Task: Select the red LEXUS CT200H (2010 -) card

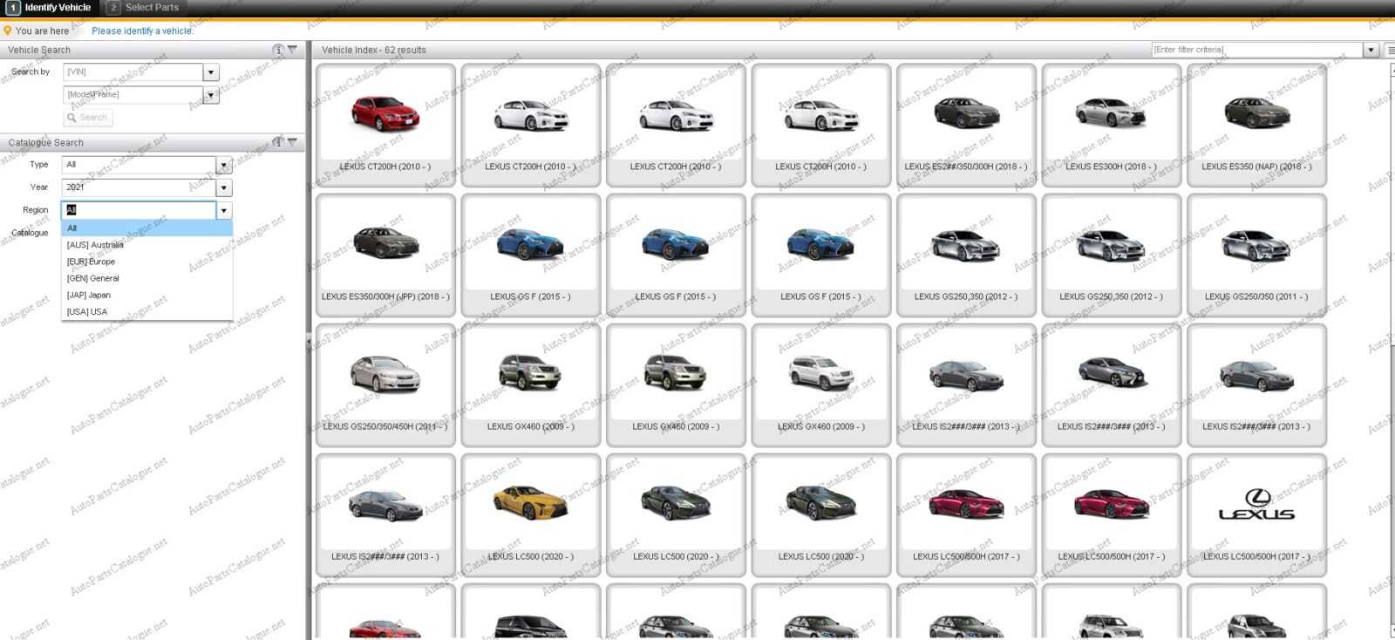Action: coord(385,125)
